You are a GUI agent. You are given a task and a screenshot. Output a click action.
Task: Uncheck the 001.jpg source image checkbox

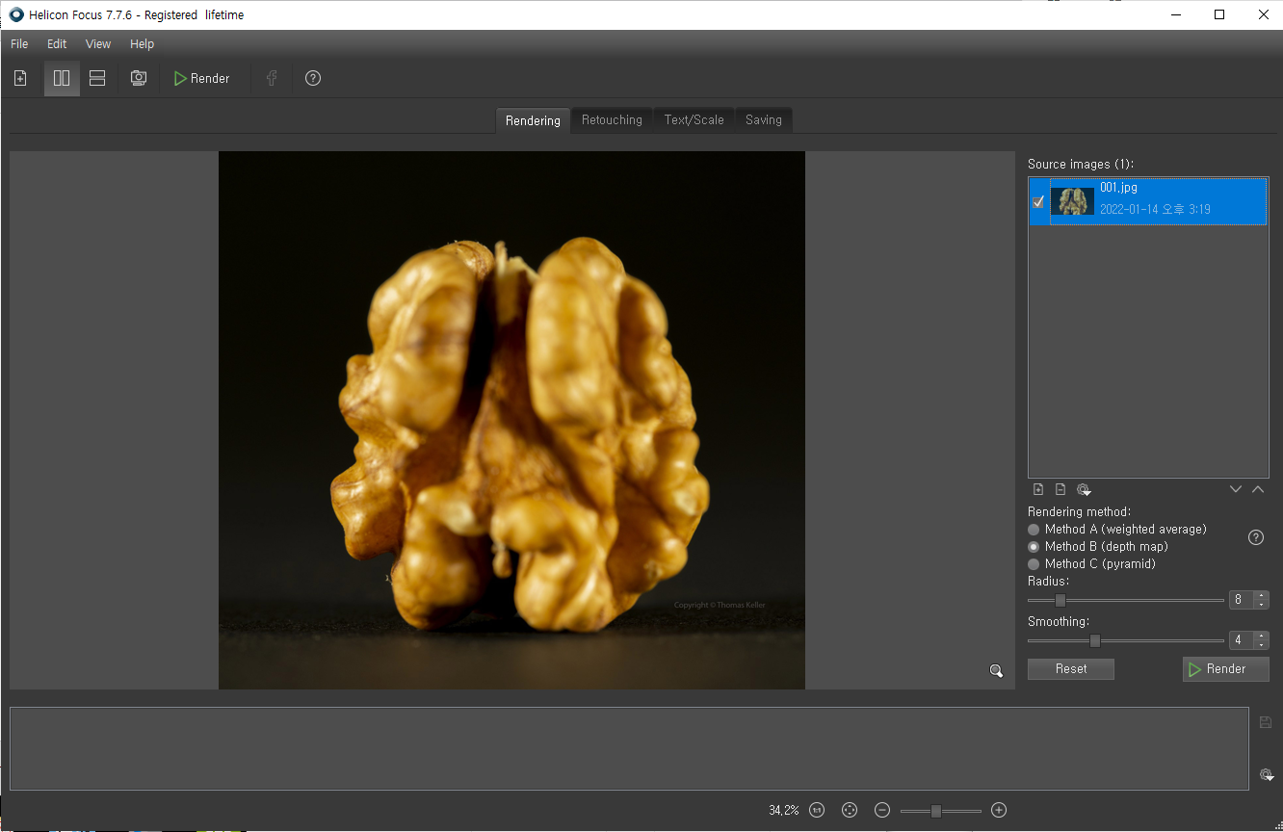(1038, 202)
